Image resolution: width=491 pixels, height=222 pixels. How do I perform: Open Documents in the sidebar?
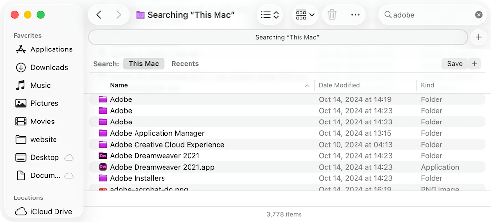click(x=38, y=176)
